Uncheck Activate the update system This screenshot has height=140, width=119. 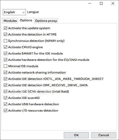[5, 28]
